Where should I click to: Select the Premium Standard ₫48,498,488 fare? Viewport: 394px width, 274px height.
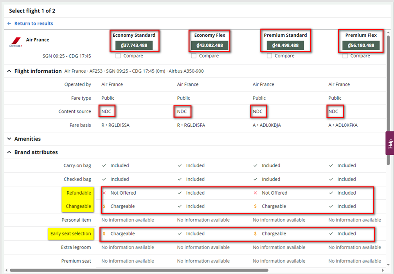point(286,45)
